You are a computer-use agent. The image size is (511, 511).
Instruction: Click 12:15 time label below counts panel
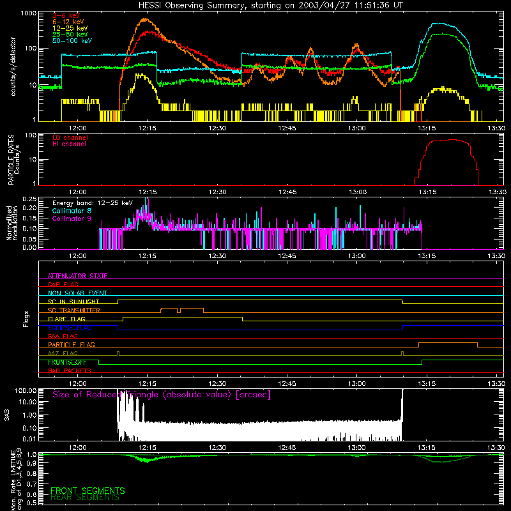click(x=148, y=128)
